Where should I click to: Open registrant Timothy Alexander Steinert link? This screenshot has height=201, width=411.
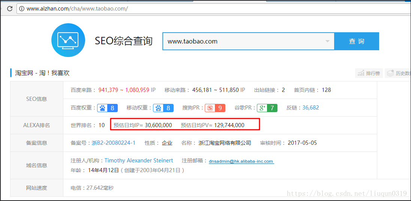tap(139, 160)
